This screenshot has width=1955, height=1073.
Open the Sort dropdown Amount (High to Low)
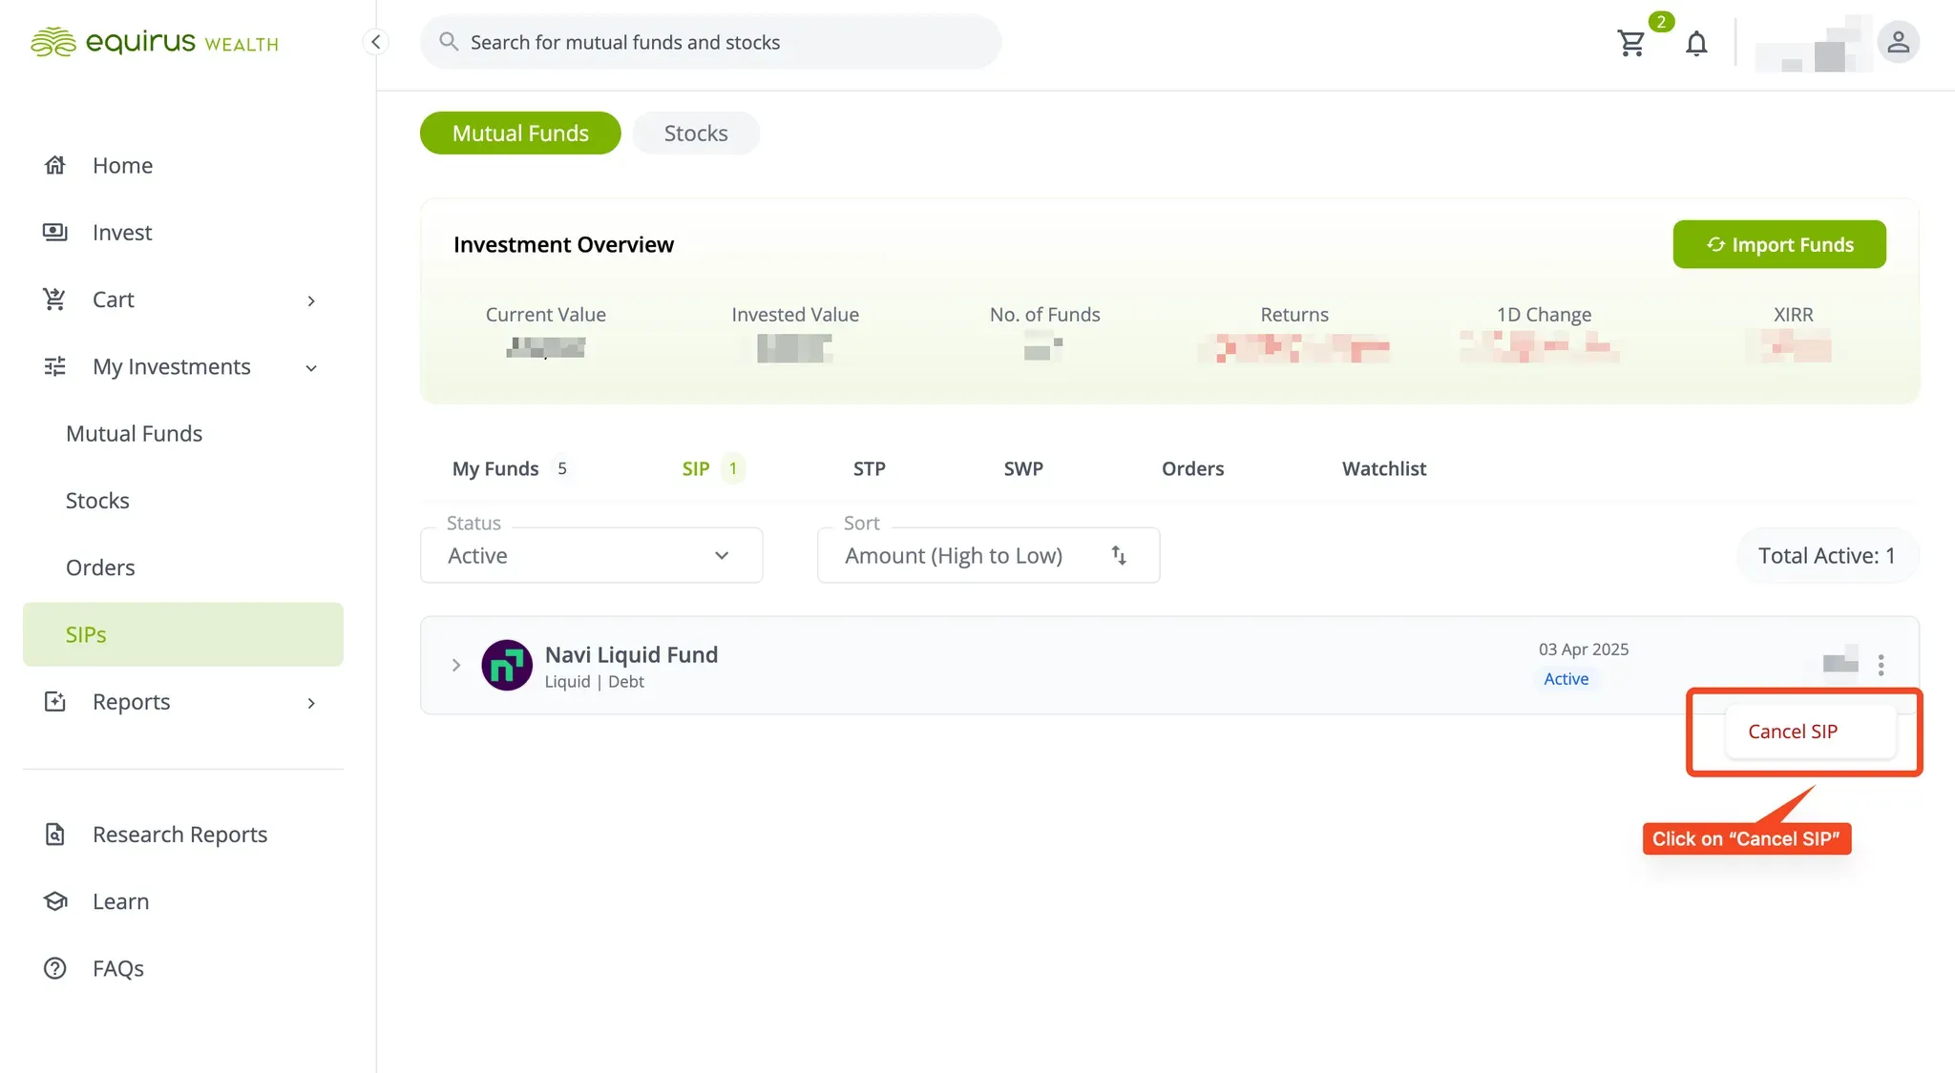pos(989,555)
